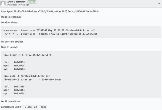
Task: Select the 64302774 tar.zst file listing line
Action: point(50,34)
